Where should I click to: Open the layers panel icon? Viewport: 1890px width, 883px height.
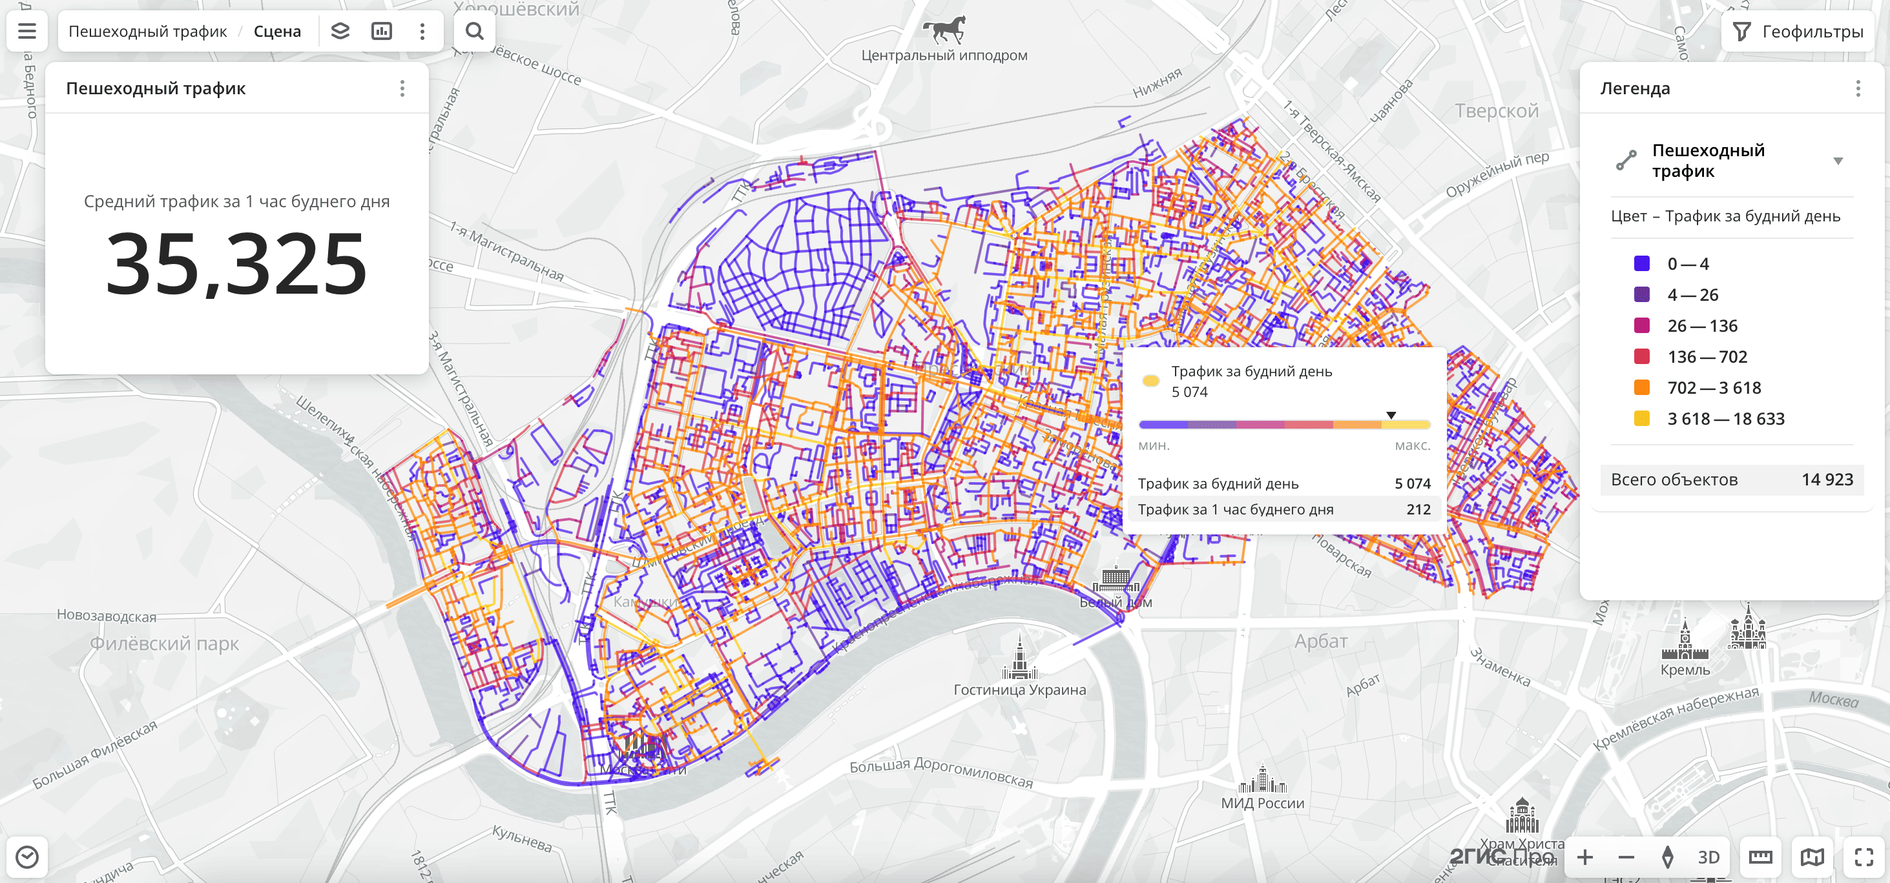(340, 31)
